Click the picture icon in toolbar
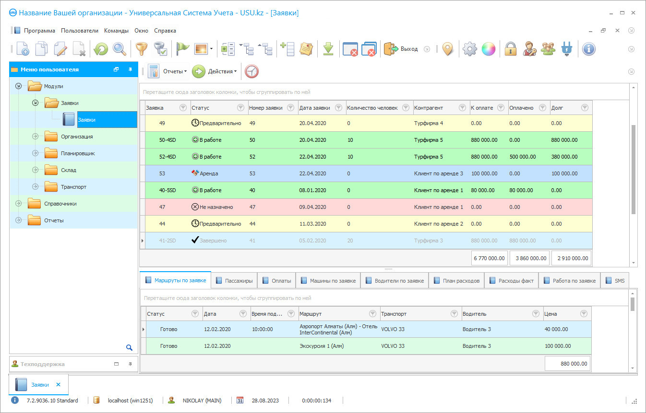 (x=201, y=49)
